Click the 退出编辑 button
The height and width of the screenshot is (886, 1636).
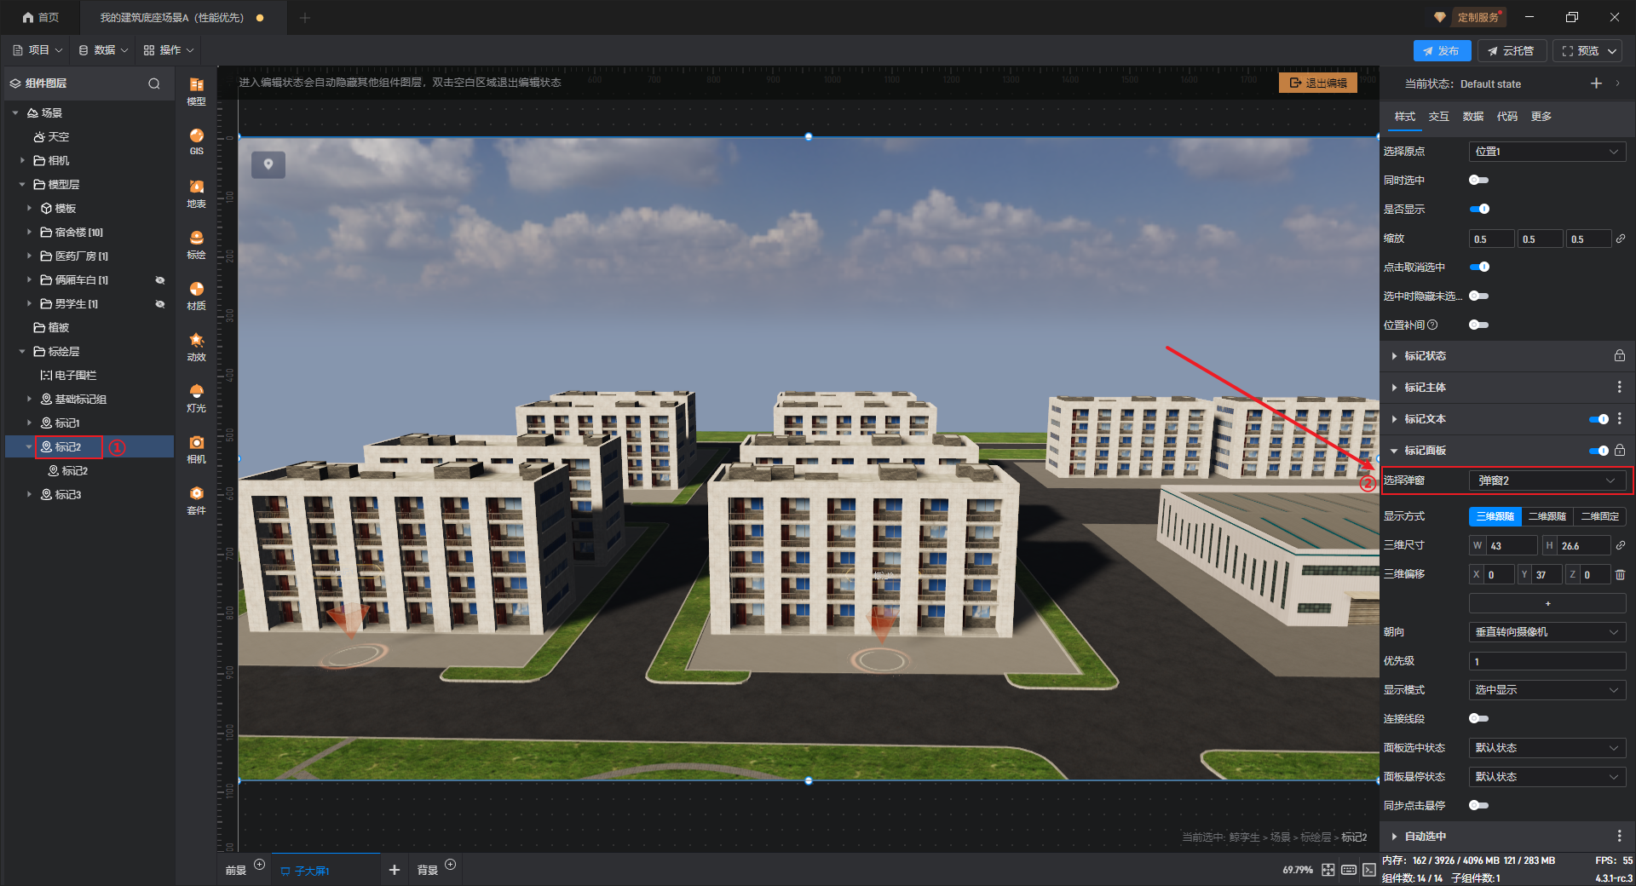click(1318, 83)
